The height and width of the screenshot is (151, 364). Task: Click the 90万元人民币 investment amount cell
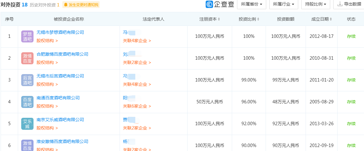pos(286,146)
